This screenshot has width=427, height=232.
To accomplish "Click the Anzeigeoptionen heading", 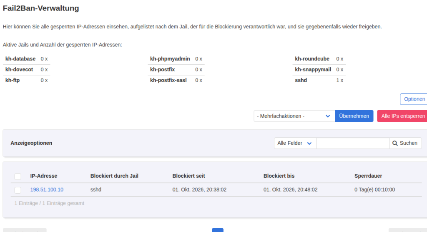I will point(31,143).
